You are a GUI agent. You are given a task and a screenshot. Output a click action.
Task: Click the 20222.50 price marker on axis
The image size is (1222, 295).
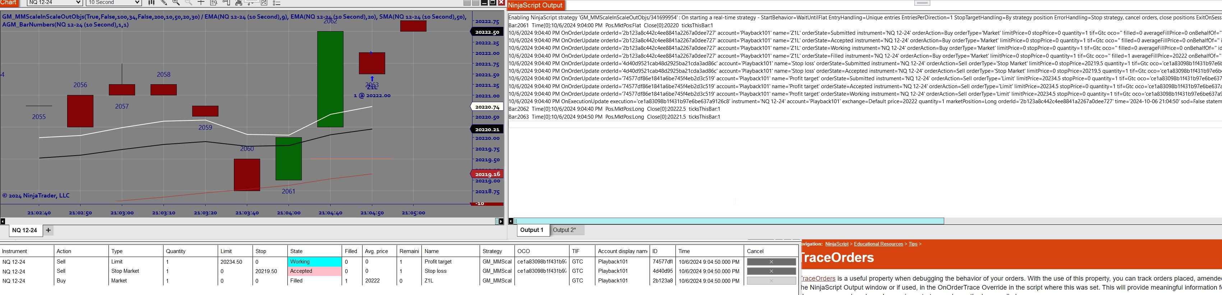[487, 32]
